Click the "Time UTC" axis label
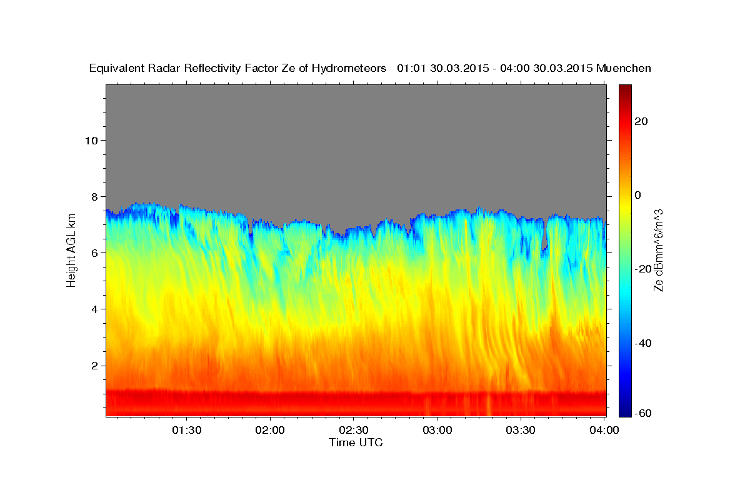 coord(356,442)
